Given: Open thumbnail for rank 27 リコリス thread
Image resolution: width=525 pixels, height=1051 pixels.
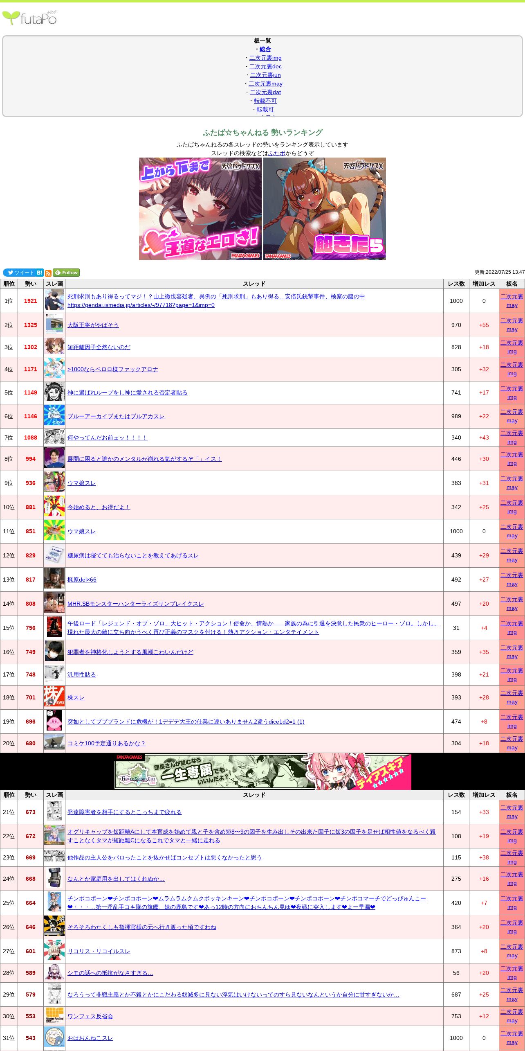Looking at the screenshot, I should coord(54,950).
